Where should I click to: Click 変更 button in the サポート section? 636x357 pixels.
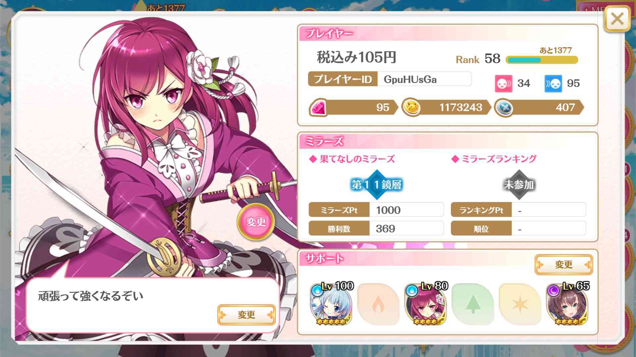tap(563, 264)
